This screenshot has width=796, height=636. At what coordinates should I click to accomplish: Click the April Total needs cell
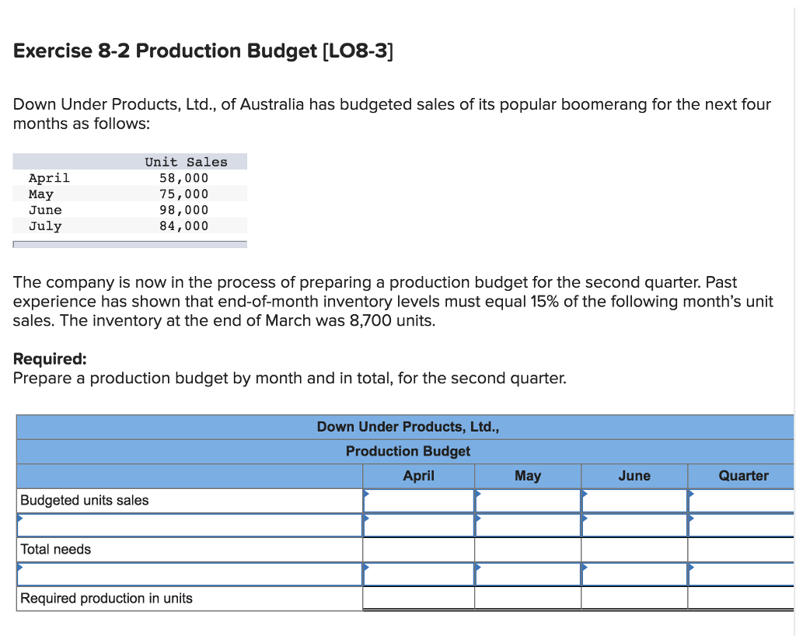(418, 549)
